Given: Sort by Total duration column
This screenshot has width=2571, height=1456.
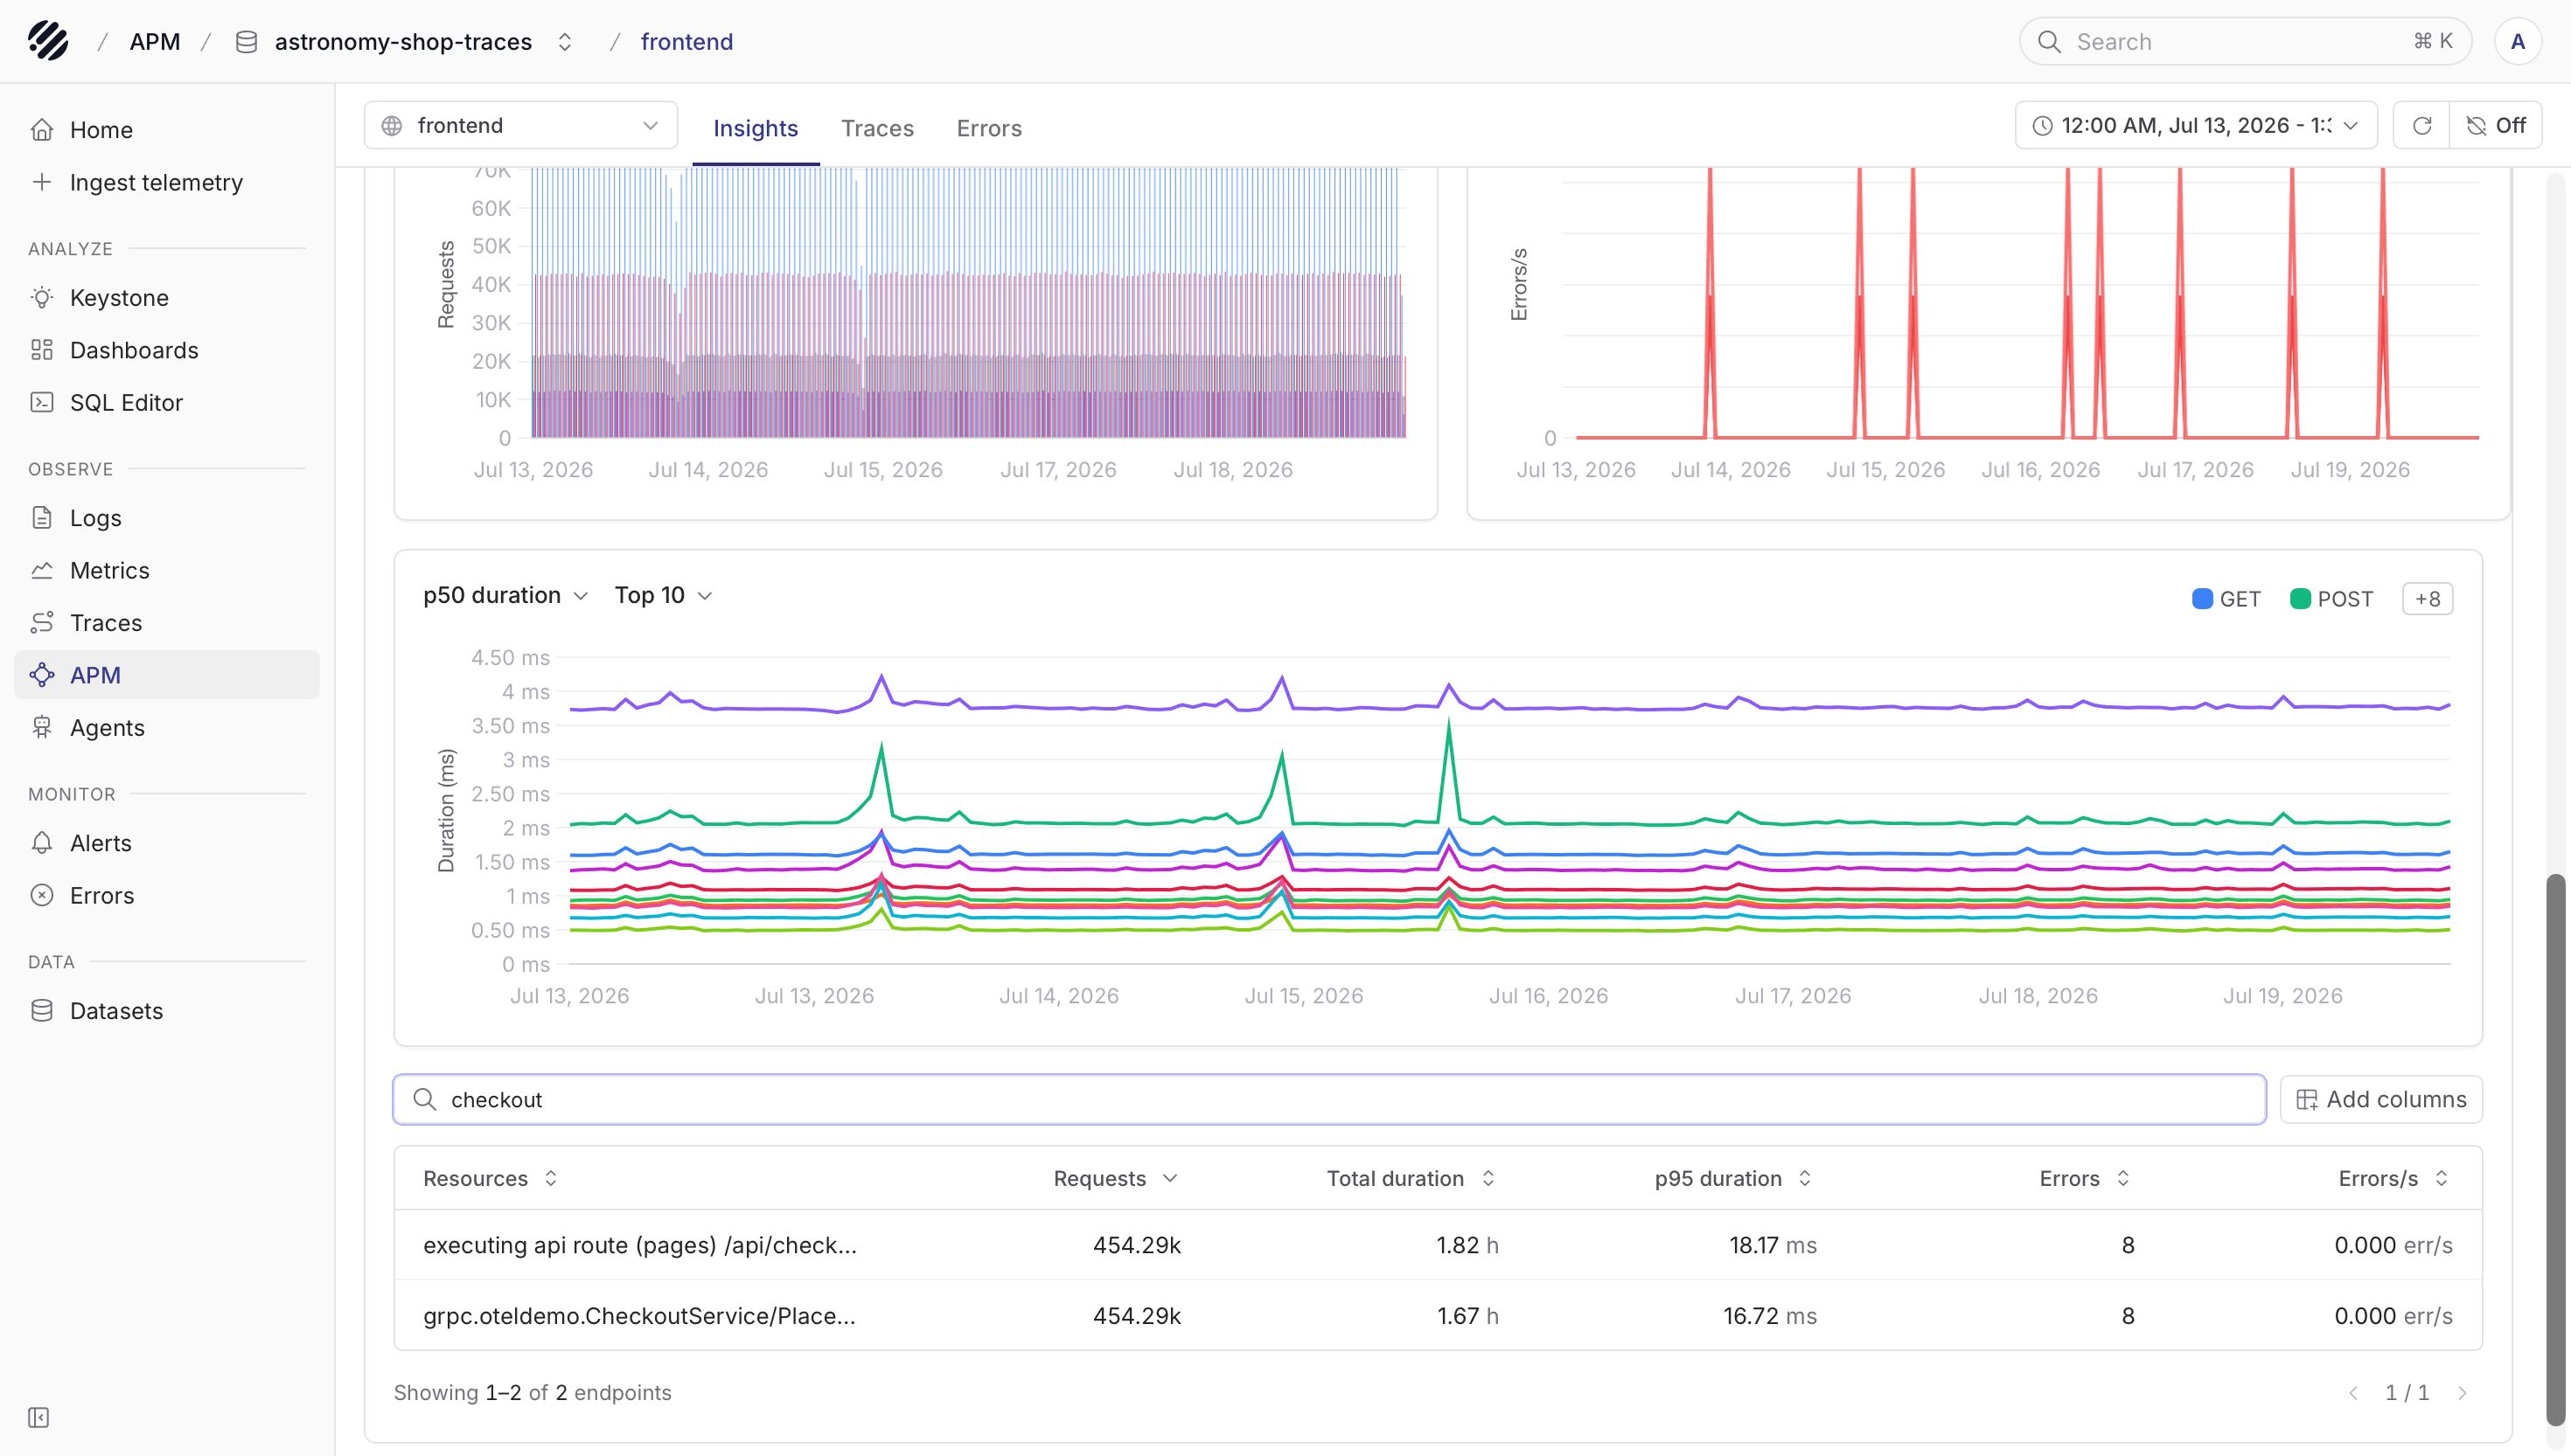Looking at the screenshot, I should tap(1411, 1178).
